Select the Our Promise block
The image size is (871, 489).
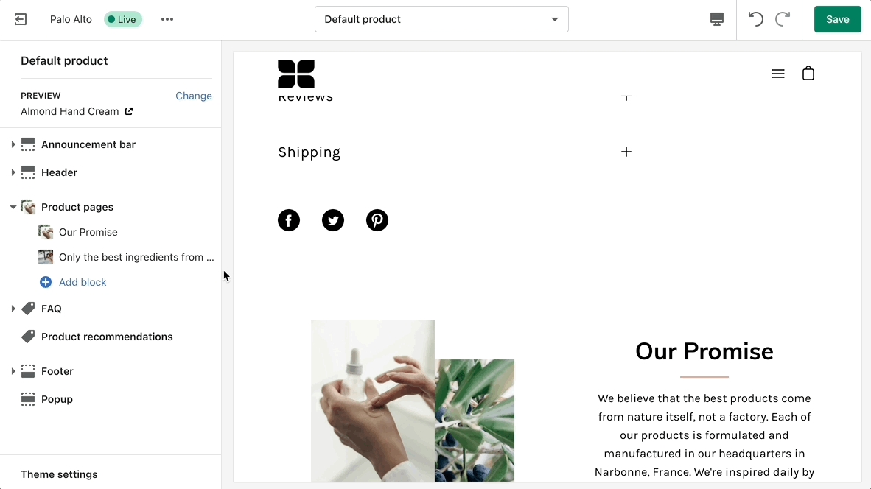pos(88,232)
